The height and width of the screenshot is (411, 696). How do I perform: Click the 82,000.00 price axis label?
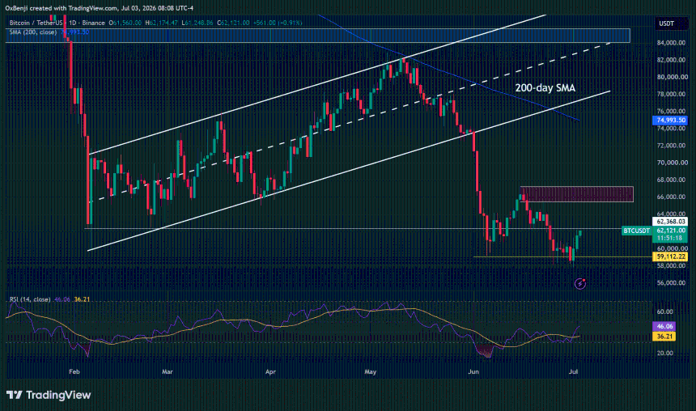[671, 60]
